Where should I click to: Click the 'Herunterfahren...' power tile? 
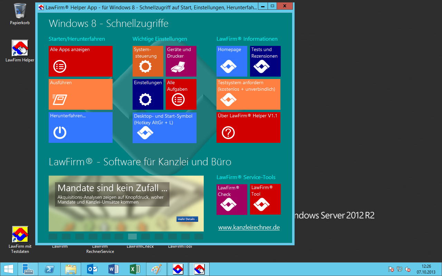pos(80,127)
